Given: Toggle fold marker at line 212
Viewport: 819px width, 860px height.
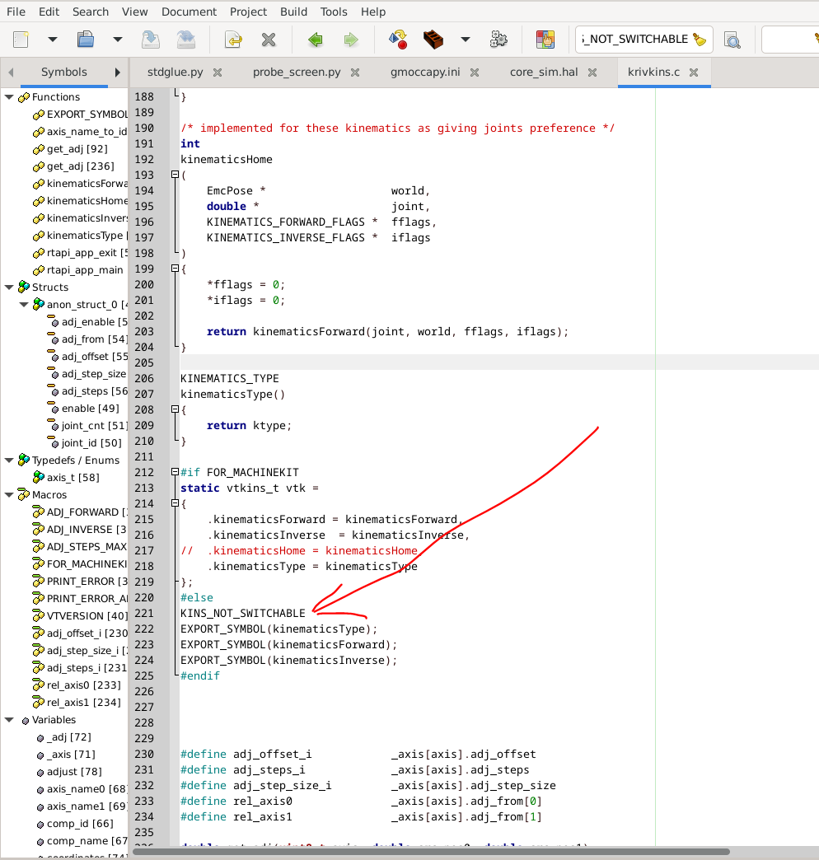Looking at the screenshot, I should (x=174, y=472).
